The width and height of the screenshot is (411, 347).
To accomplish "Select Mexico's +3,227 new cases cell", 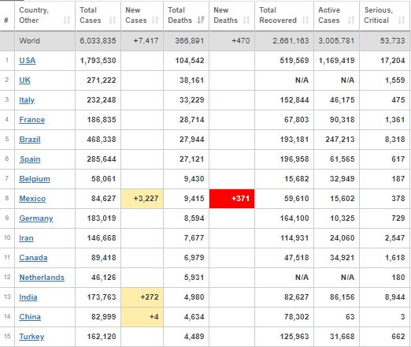I will click(143, 199).
